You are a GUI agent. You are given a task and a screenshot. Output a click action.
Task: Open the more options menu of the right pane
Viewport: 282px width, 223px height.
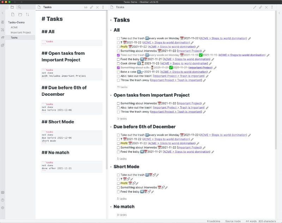click(x=272, y=7)
